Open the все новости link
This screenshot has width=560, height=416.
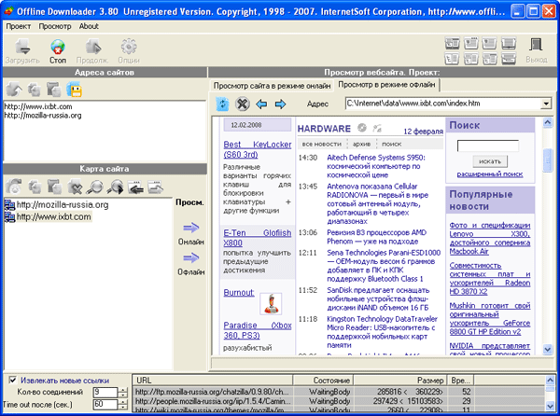point(322,145)
